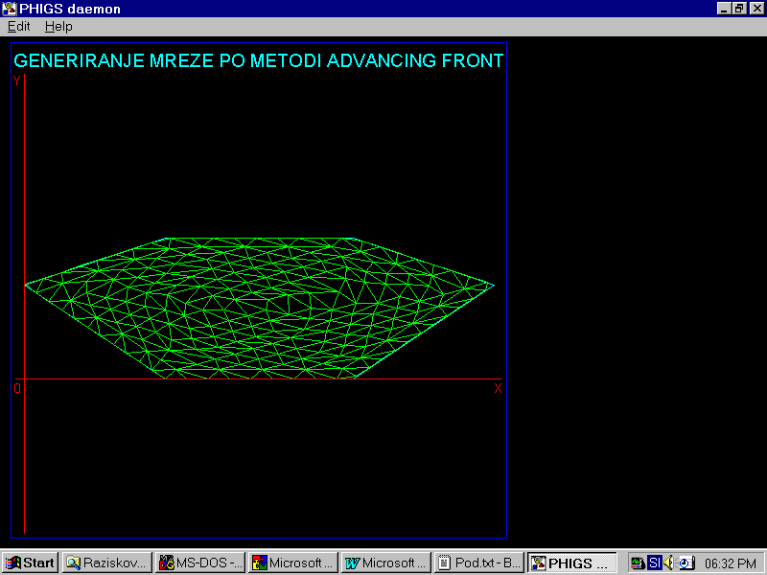Screen dimensions: 767x575
Task: Select the PHIGS taskbar button
Action: (571, 563)
